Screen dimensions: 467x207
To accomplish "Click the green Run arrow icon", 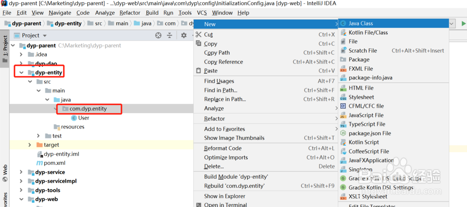I will [x=463, y=23].
